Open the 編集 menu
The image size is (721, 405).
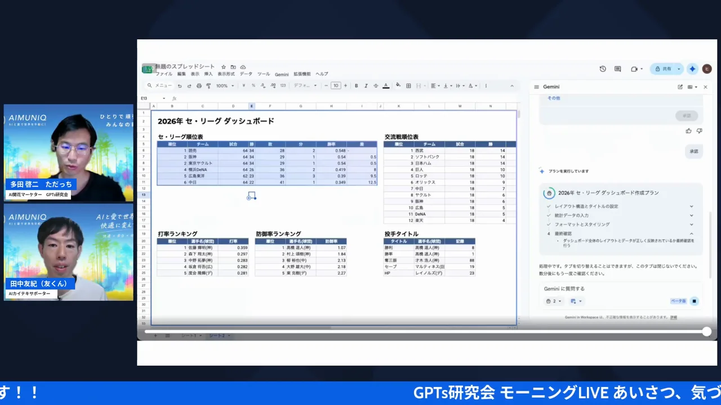181,74
